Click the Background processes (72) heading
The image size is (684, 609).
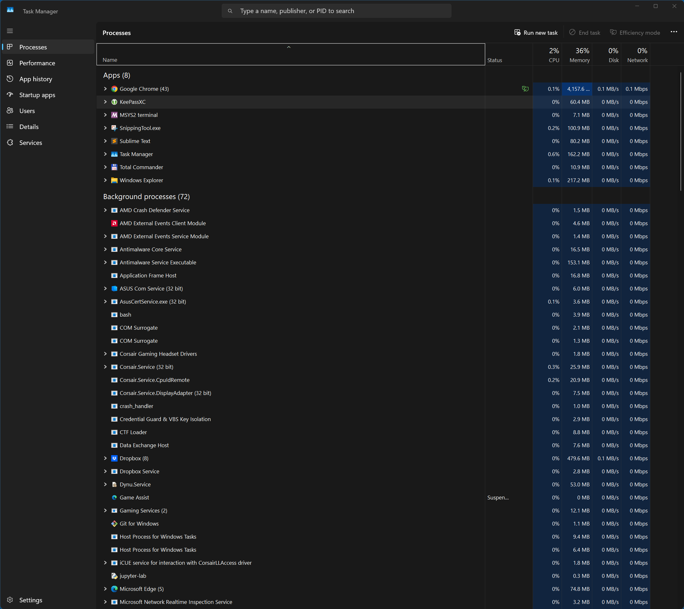coord(146,197)
